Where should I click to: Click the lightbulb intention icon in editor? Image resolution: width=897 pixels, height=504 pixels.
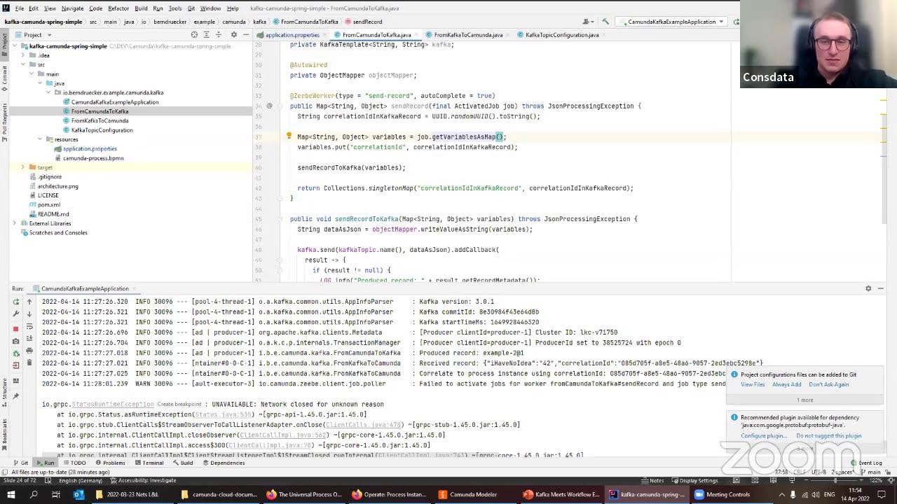click(x=289, y=136)
